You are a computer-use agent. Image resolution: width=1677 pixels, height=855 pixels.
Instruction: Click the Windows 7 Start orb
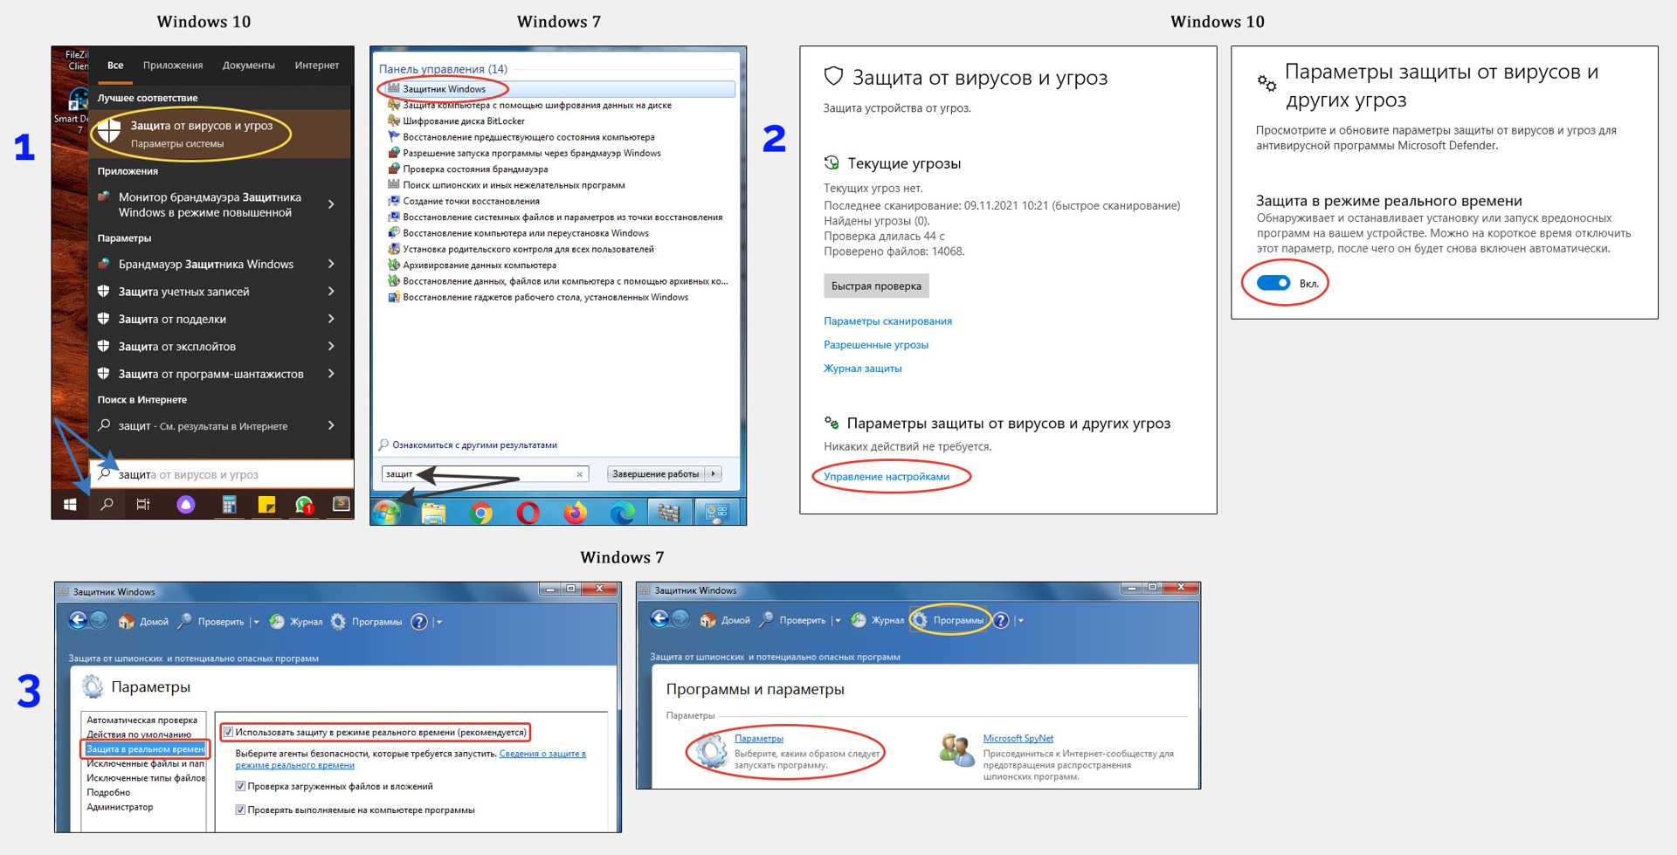pyautogui.click(x=385, y=513)
